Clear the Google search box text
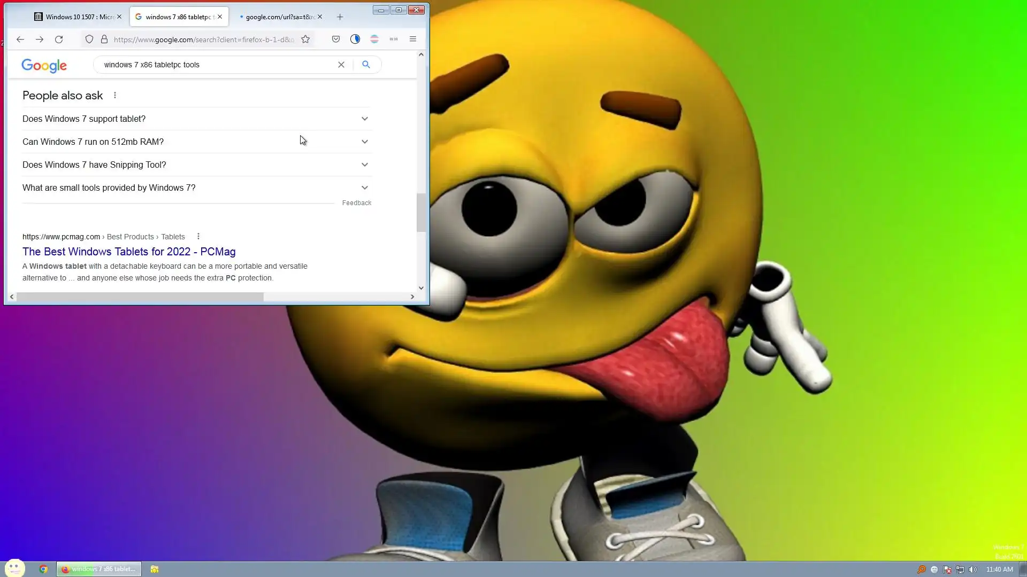The height and width of the screenshot is (577, 1027). tap(341, 65)
